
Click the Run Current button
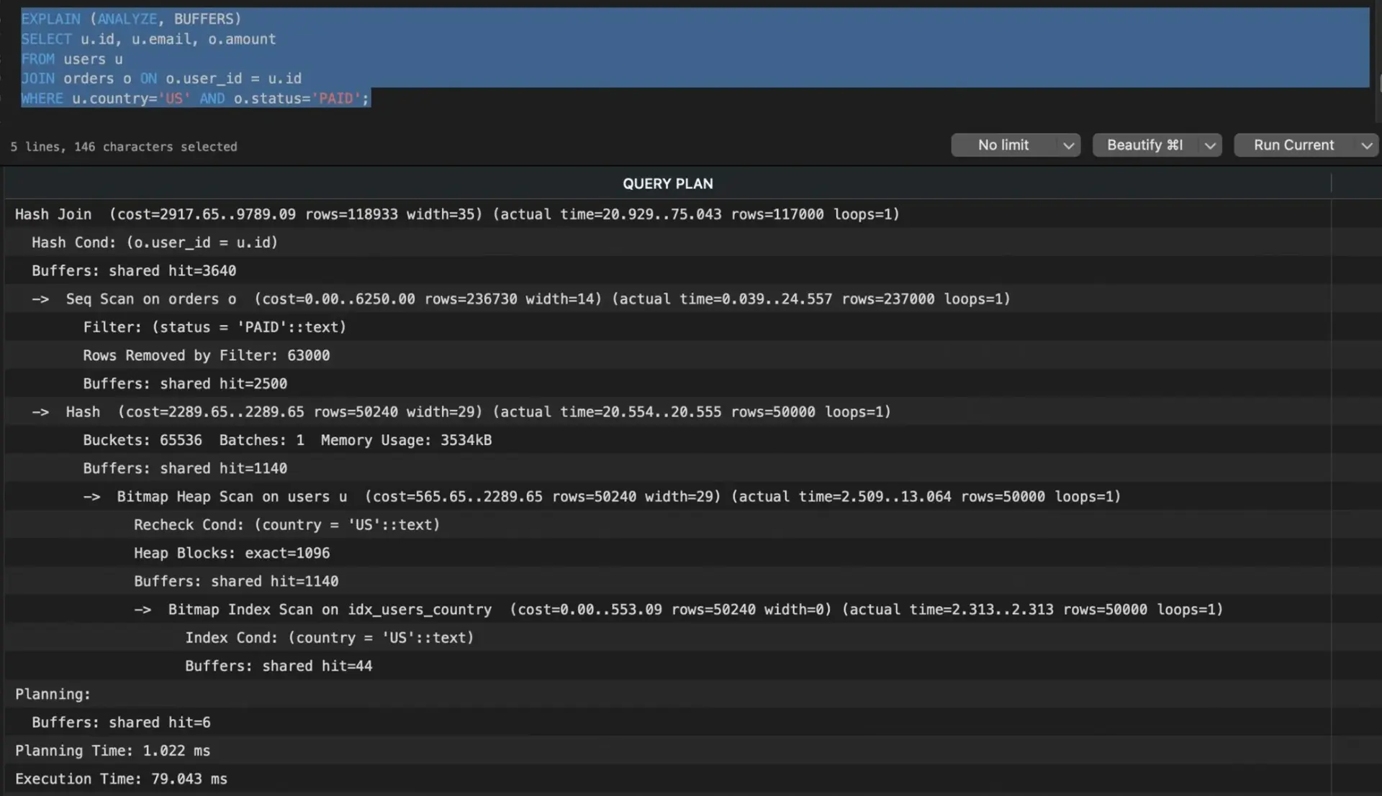pyautogui.click(x=1293, y=145)
